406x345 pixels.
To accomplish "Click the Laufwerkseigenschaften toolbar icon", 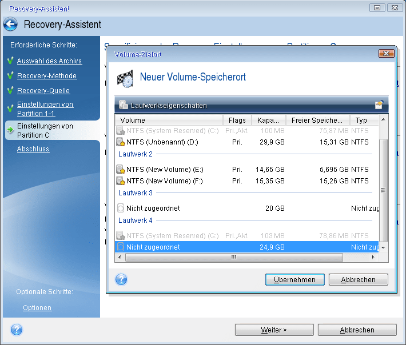I will 124,105.
